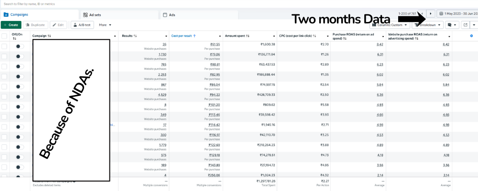Open the calendar date range picker
Viewport: 478px width, 191px height.
coord(458,14)
